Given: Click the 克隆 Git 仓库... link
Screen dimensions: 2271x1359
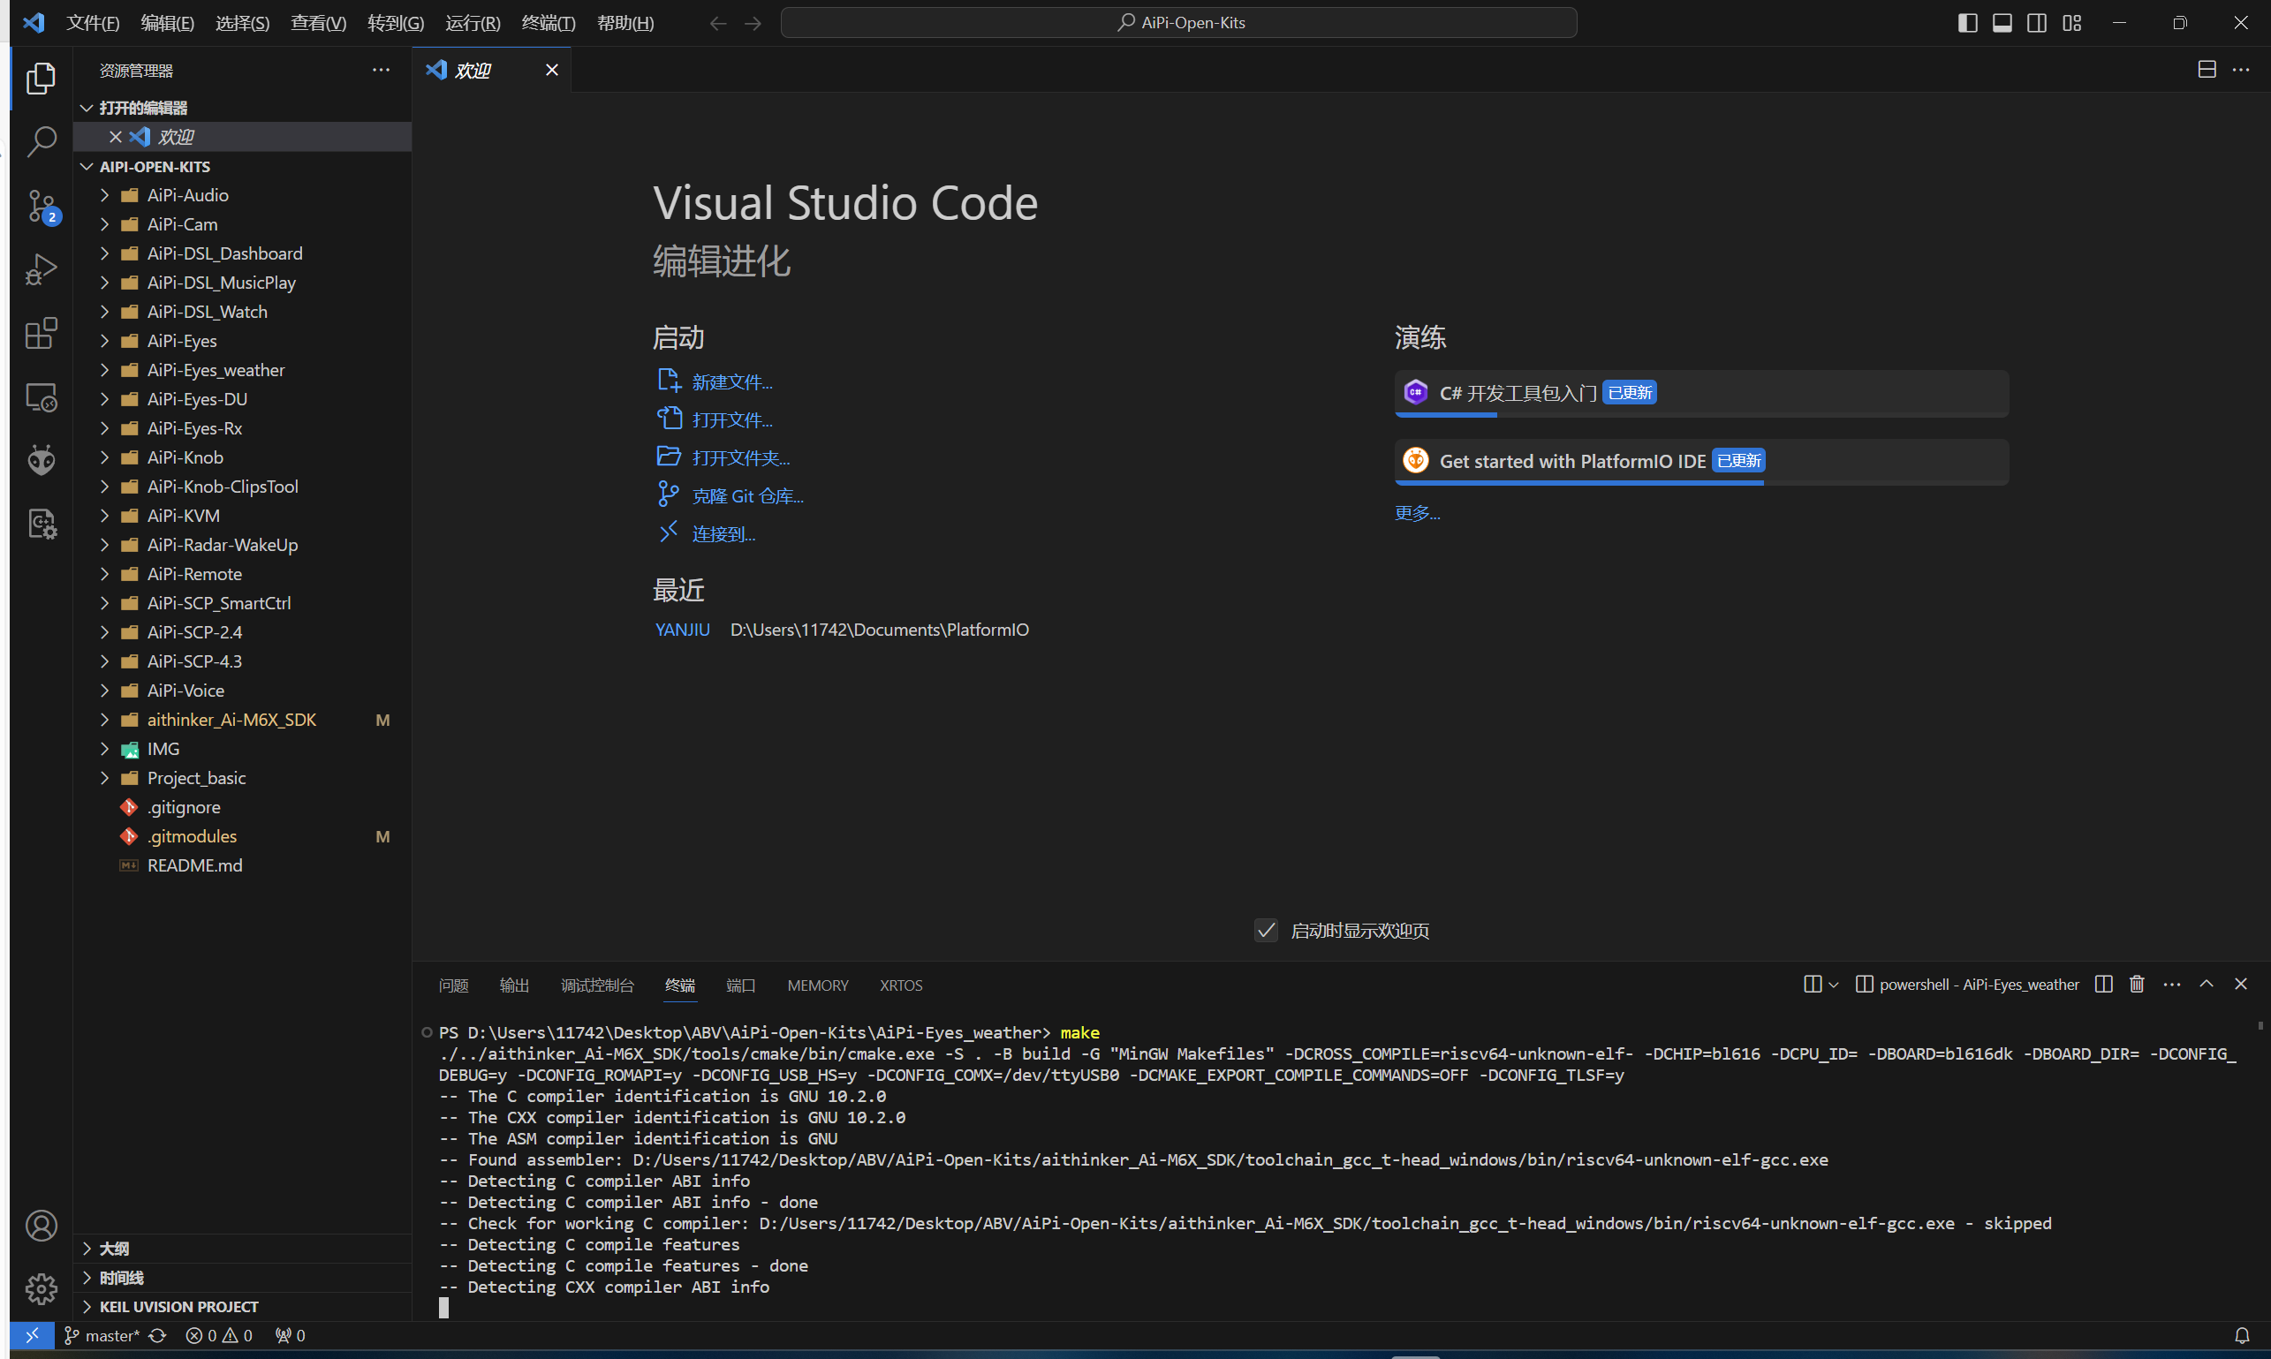Looking at the screenshot, I should [x=747, y=496].
